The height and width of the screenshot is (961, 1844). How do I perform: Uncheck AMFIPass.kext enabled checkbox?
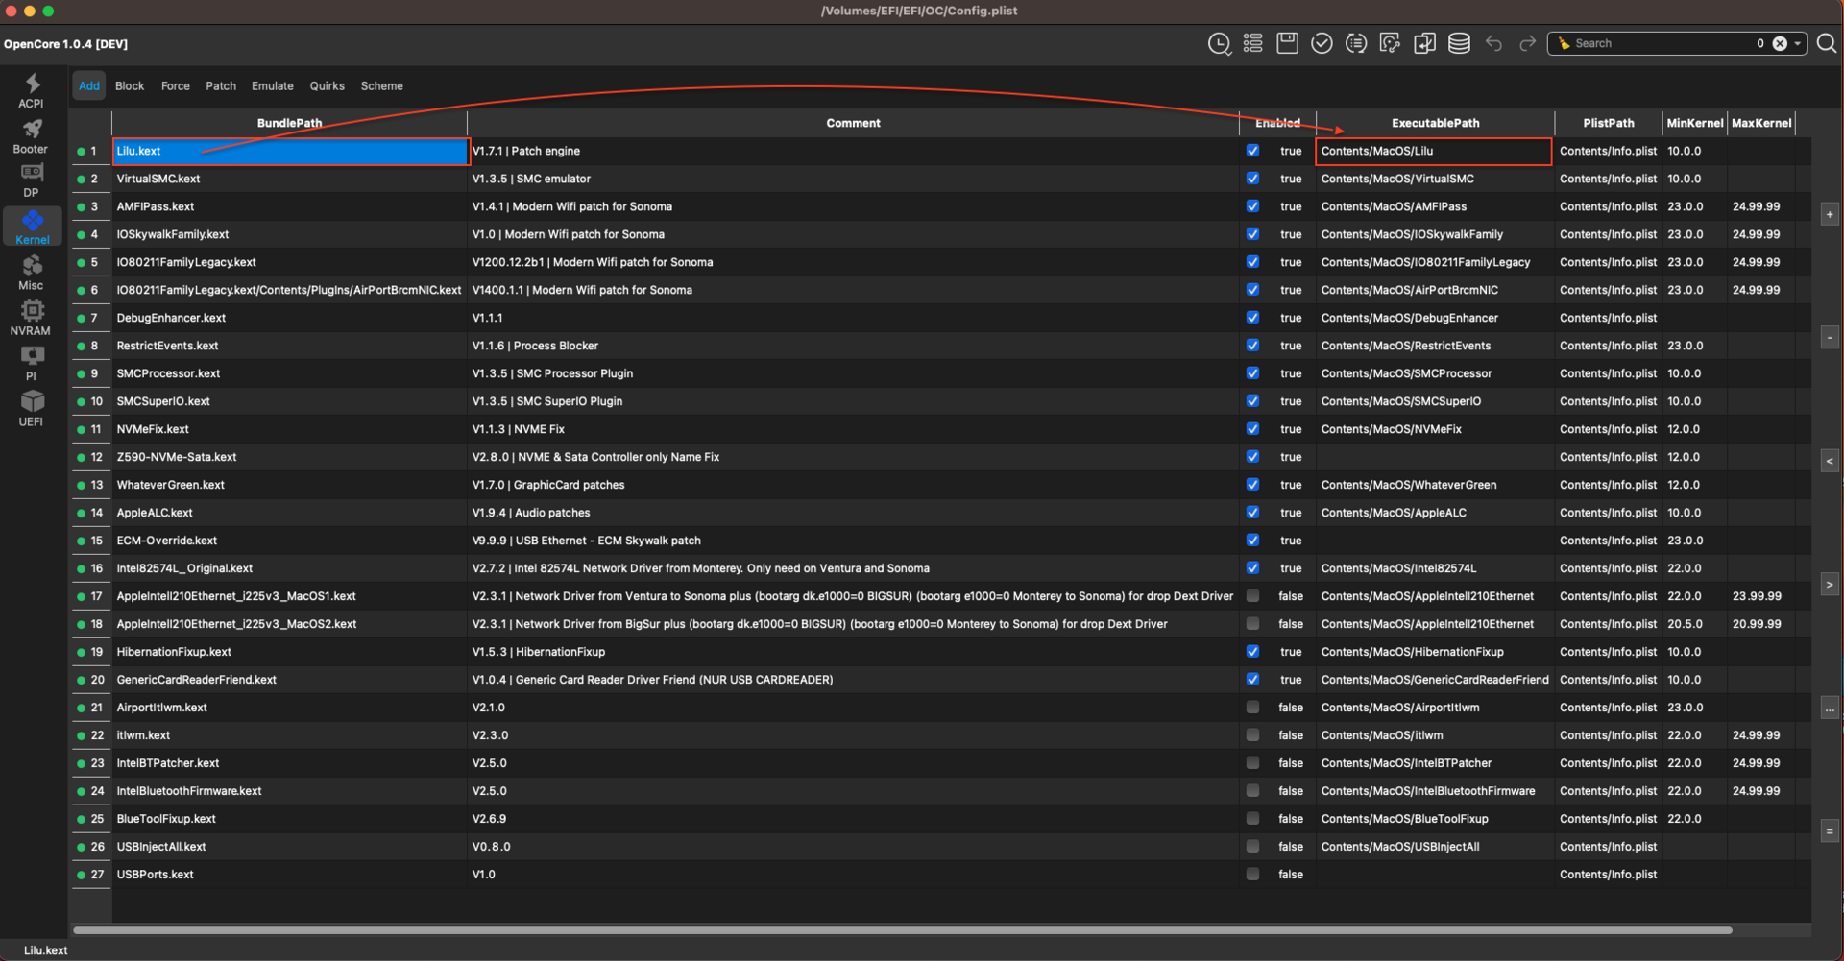pyautogui.click(x=1252, y=206)
